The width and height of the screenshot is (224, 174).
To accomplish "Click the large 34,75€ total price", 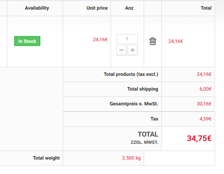I will click(199, 138).
